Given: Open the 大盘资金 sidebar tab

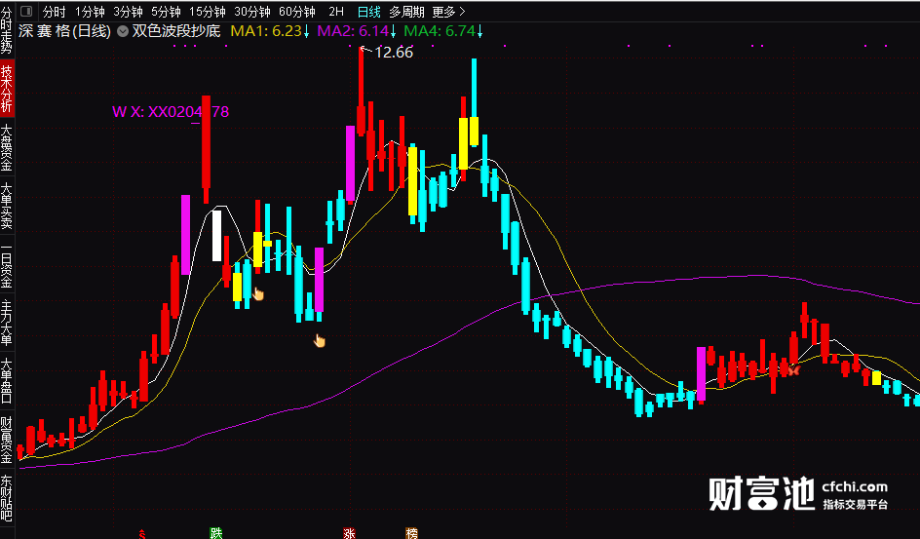Looking at the screenshot, I should coord(7,147).
